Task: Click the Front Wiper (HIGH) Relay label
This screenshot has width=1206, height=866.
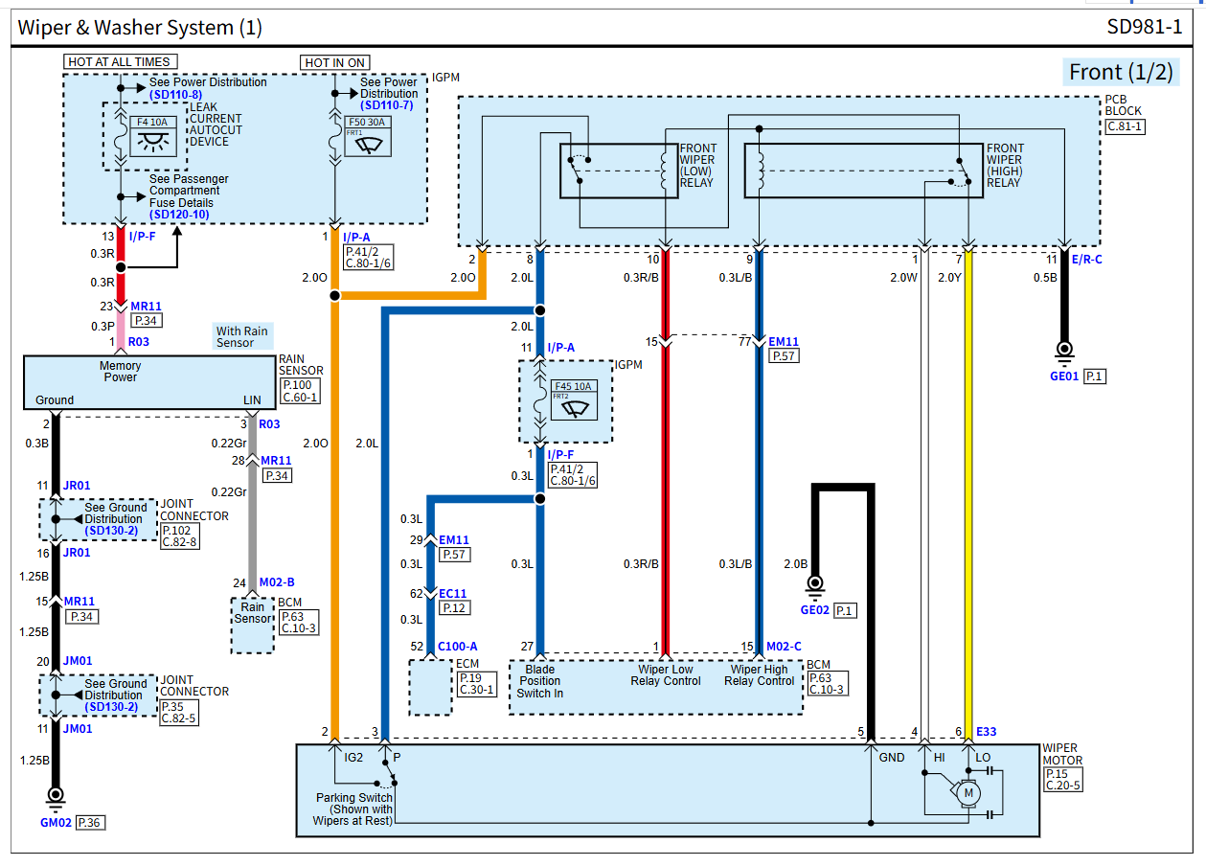Action: [1005, 165]
